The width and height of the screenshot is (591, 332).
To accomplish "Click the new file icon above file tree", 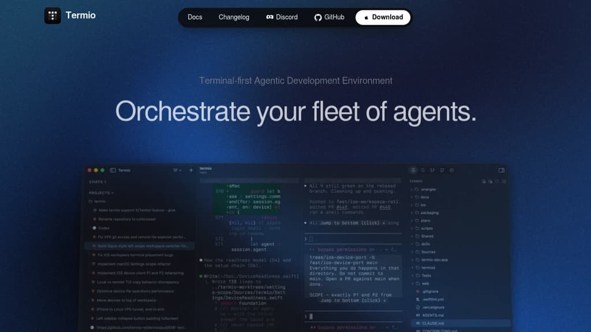I will 484,182.
